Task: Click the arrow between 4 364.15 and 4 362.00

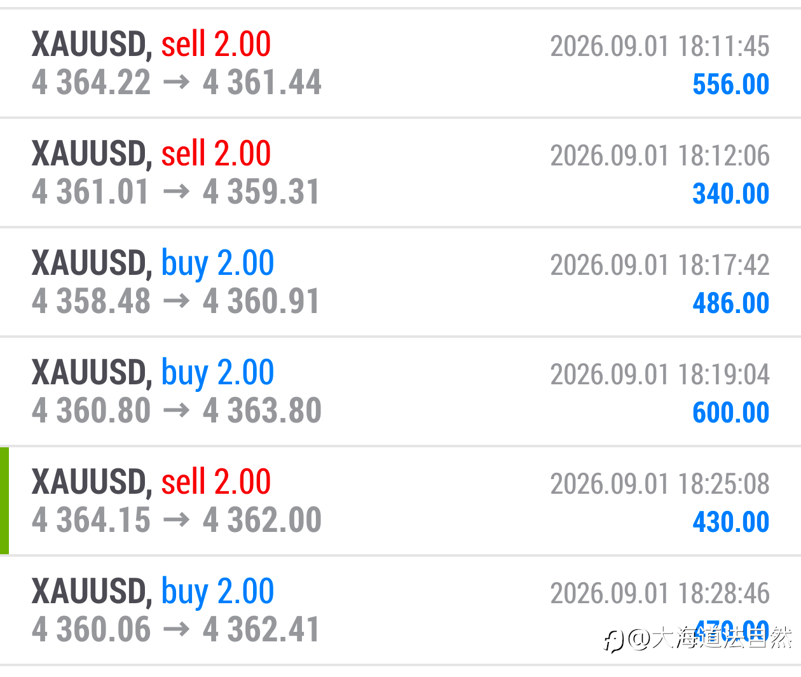Action: click(177, 521)
